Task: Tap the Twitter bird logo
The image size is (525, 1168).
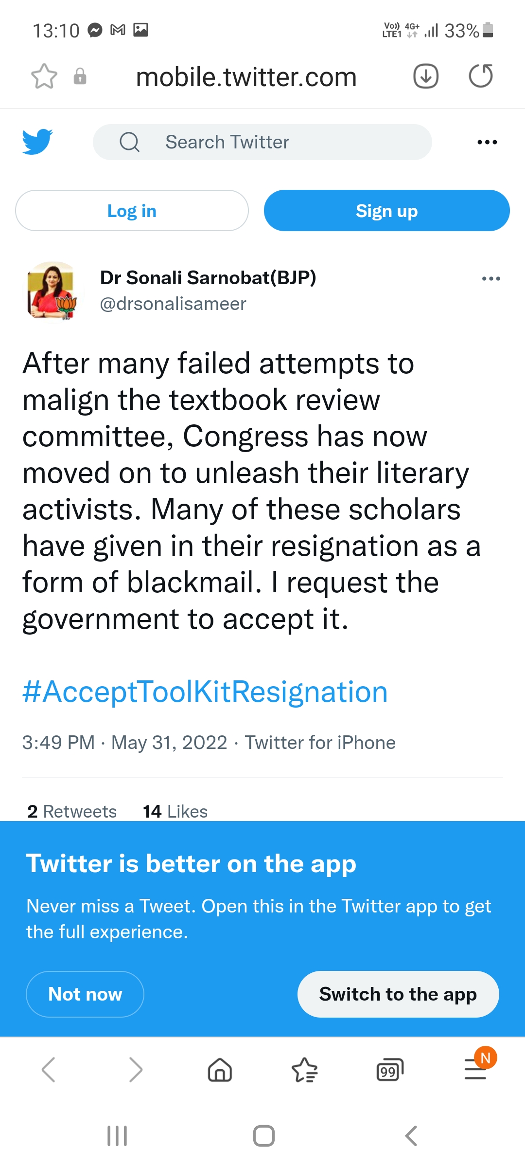Action: point(37,142)
